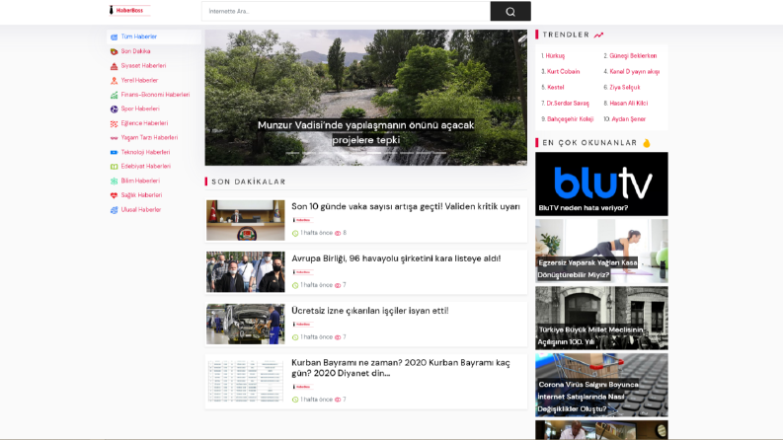This screenshot has height=440, width=783.
Task: Open trend 'Güneşi Beklerken'
Action: click(633, 56)
